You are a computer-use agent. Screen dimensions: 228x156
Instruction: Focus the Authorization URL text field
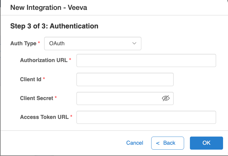point(146,60)
